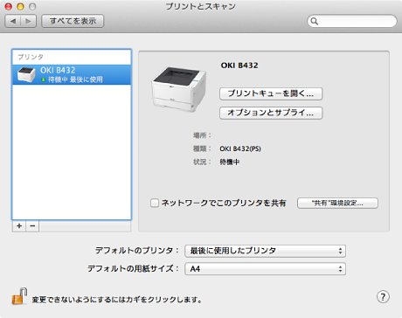Open print queue with プリントキューを開く
Screen dimensions: 402x318
(271, 93)
